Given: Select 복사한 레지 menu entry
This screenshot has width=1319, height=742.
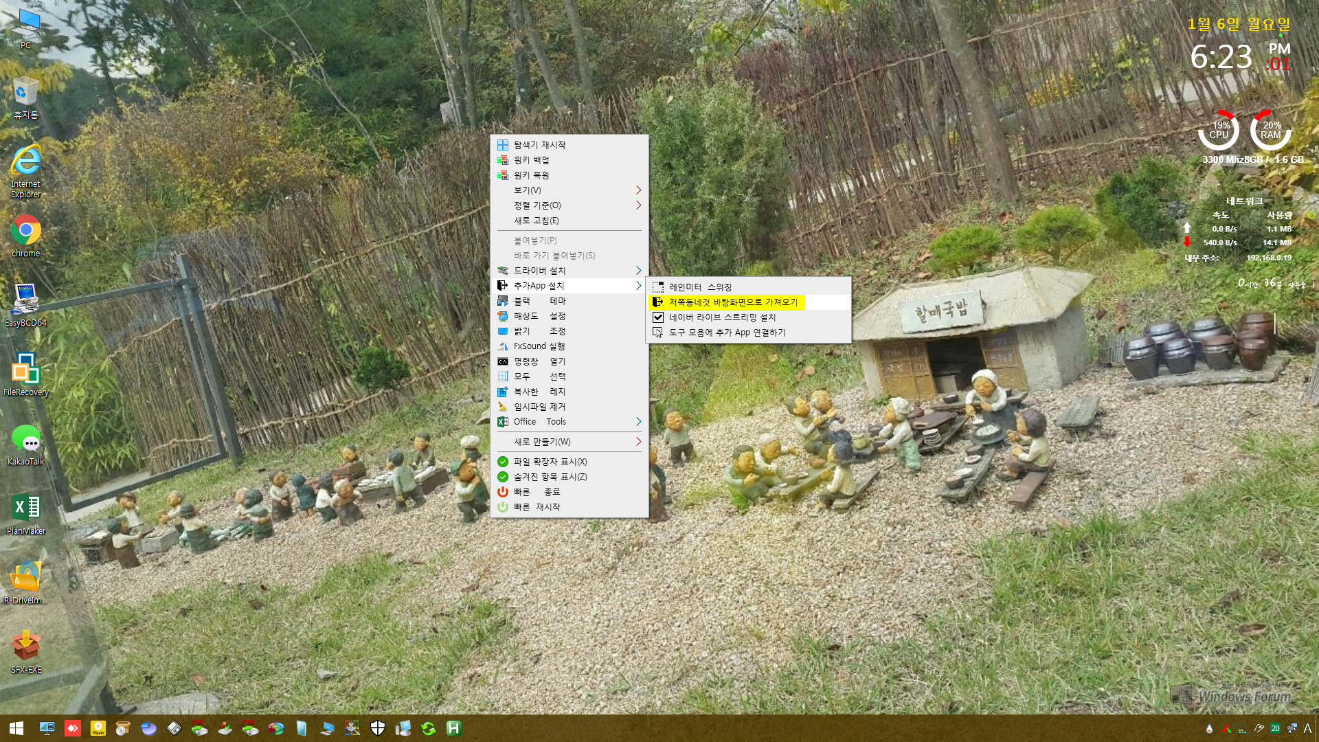Looking at the screenshot, I should point(569,392).
